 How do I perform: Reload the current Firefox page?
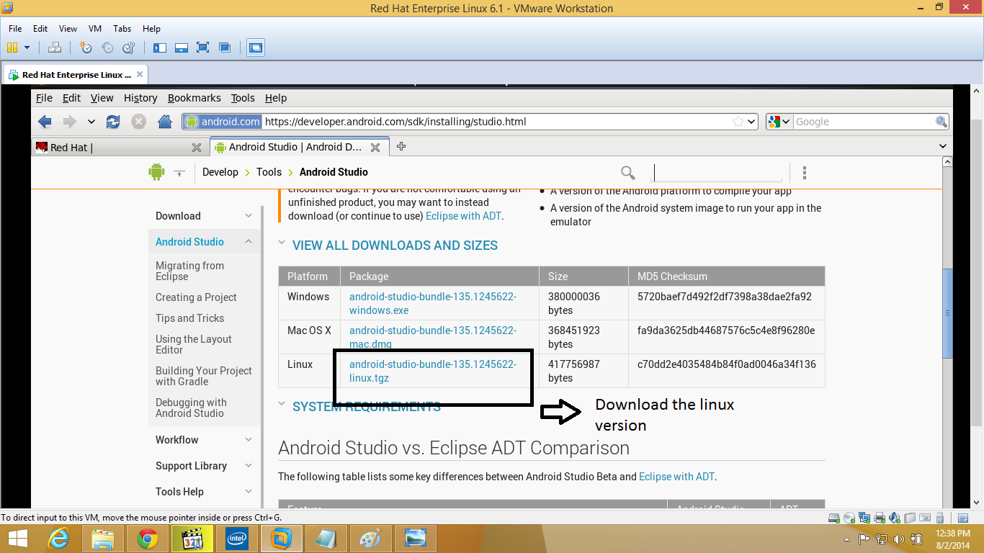(x=113, y=122)
